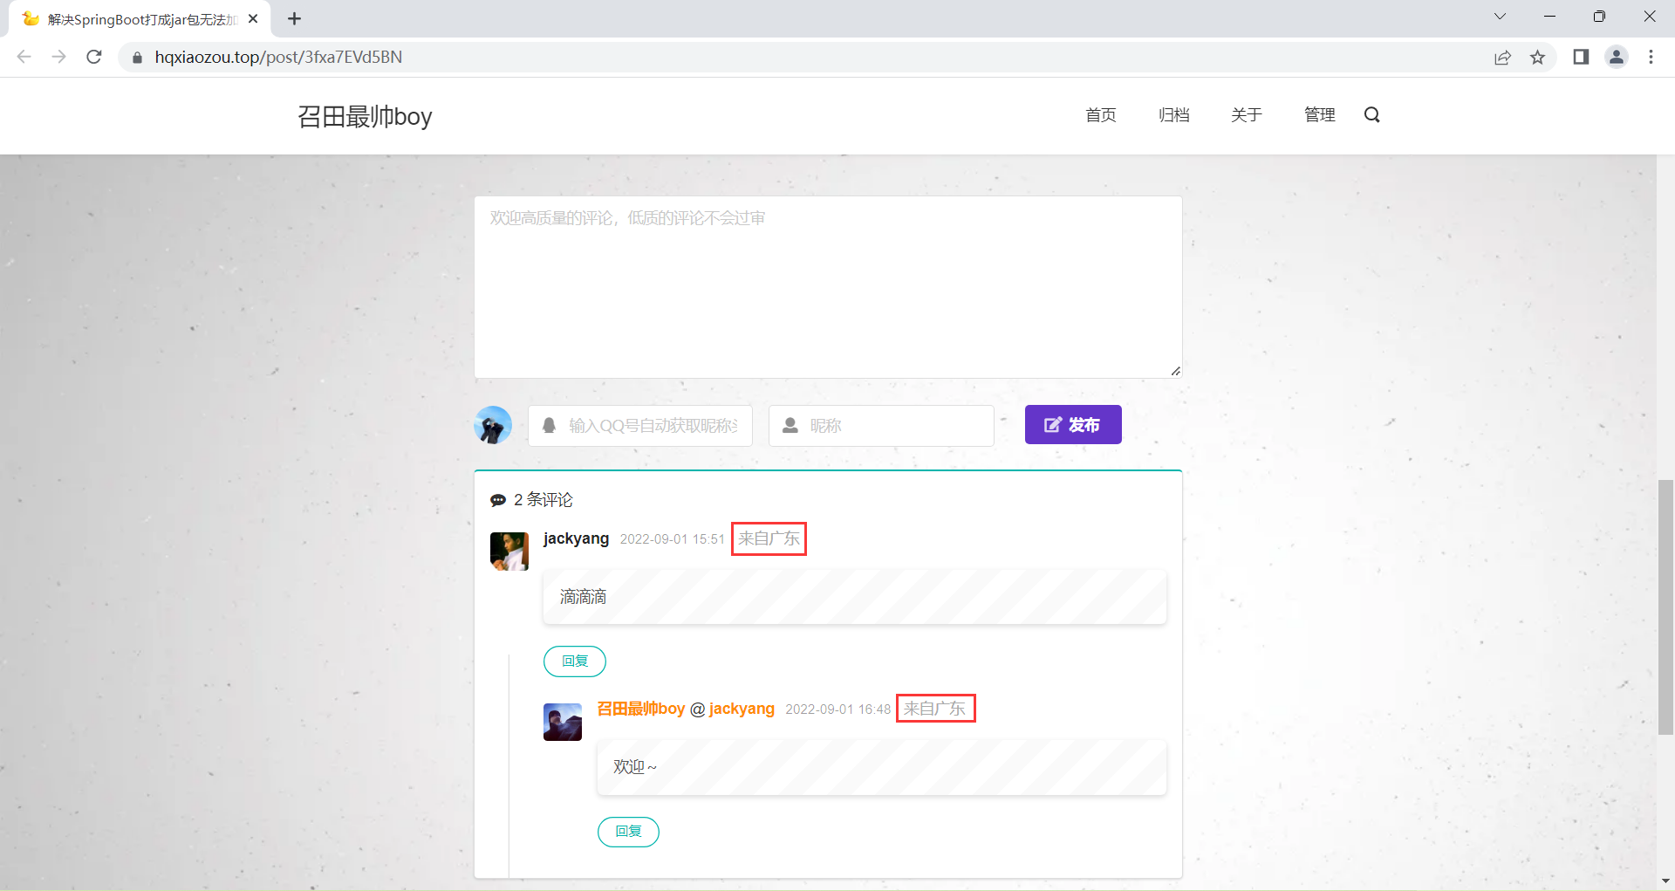The width and height of the screenshot is (1675, 891).
Task: Click the address bar URL
Action: click(278, 57)
